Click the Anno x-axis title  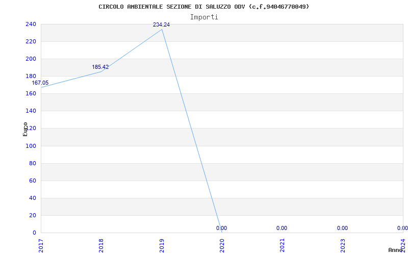click(x=396, y=250)
